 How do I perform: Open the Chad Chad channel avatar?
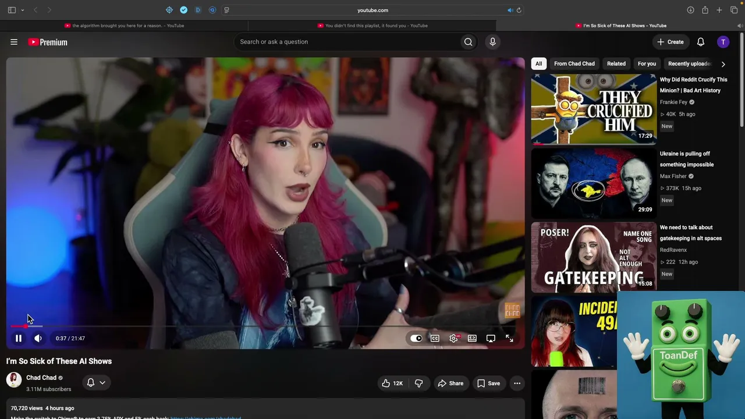[14, 380]
